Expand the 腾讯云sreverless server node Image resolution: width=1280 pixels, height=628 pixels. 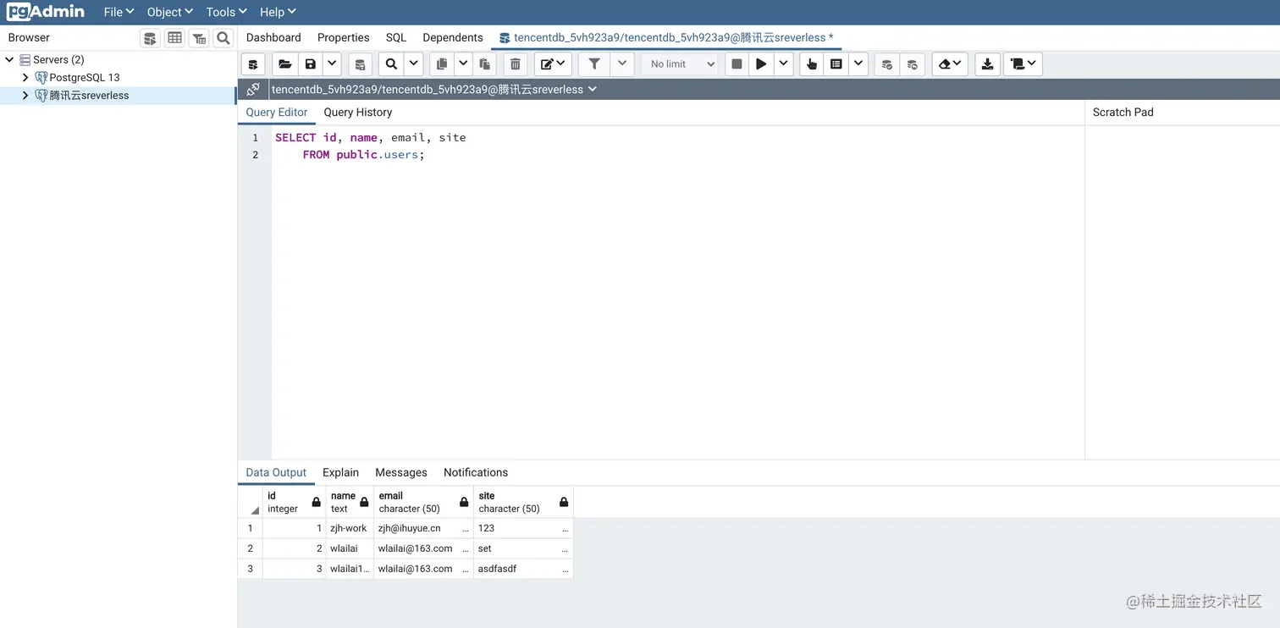click(x=25, y=96)
